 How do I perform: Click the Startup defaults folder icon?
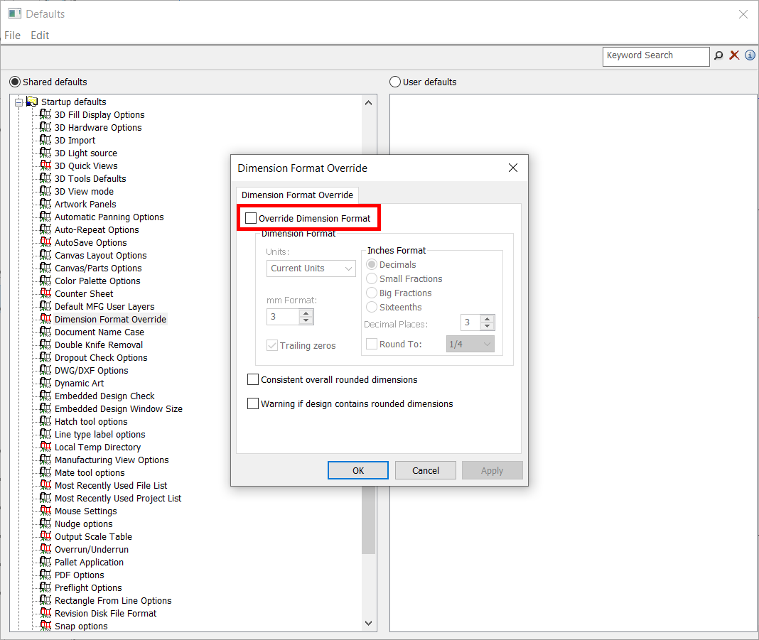(31, 101)
